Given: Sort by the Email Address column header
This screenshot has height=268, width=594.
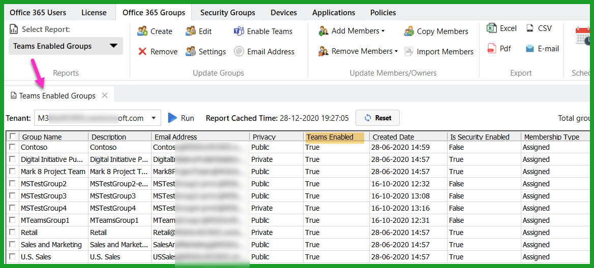Looking at the screenshot, I should click(200, 137).
